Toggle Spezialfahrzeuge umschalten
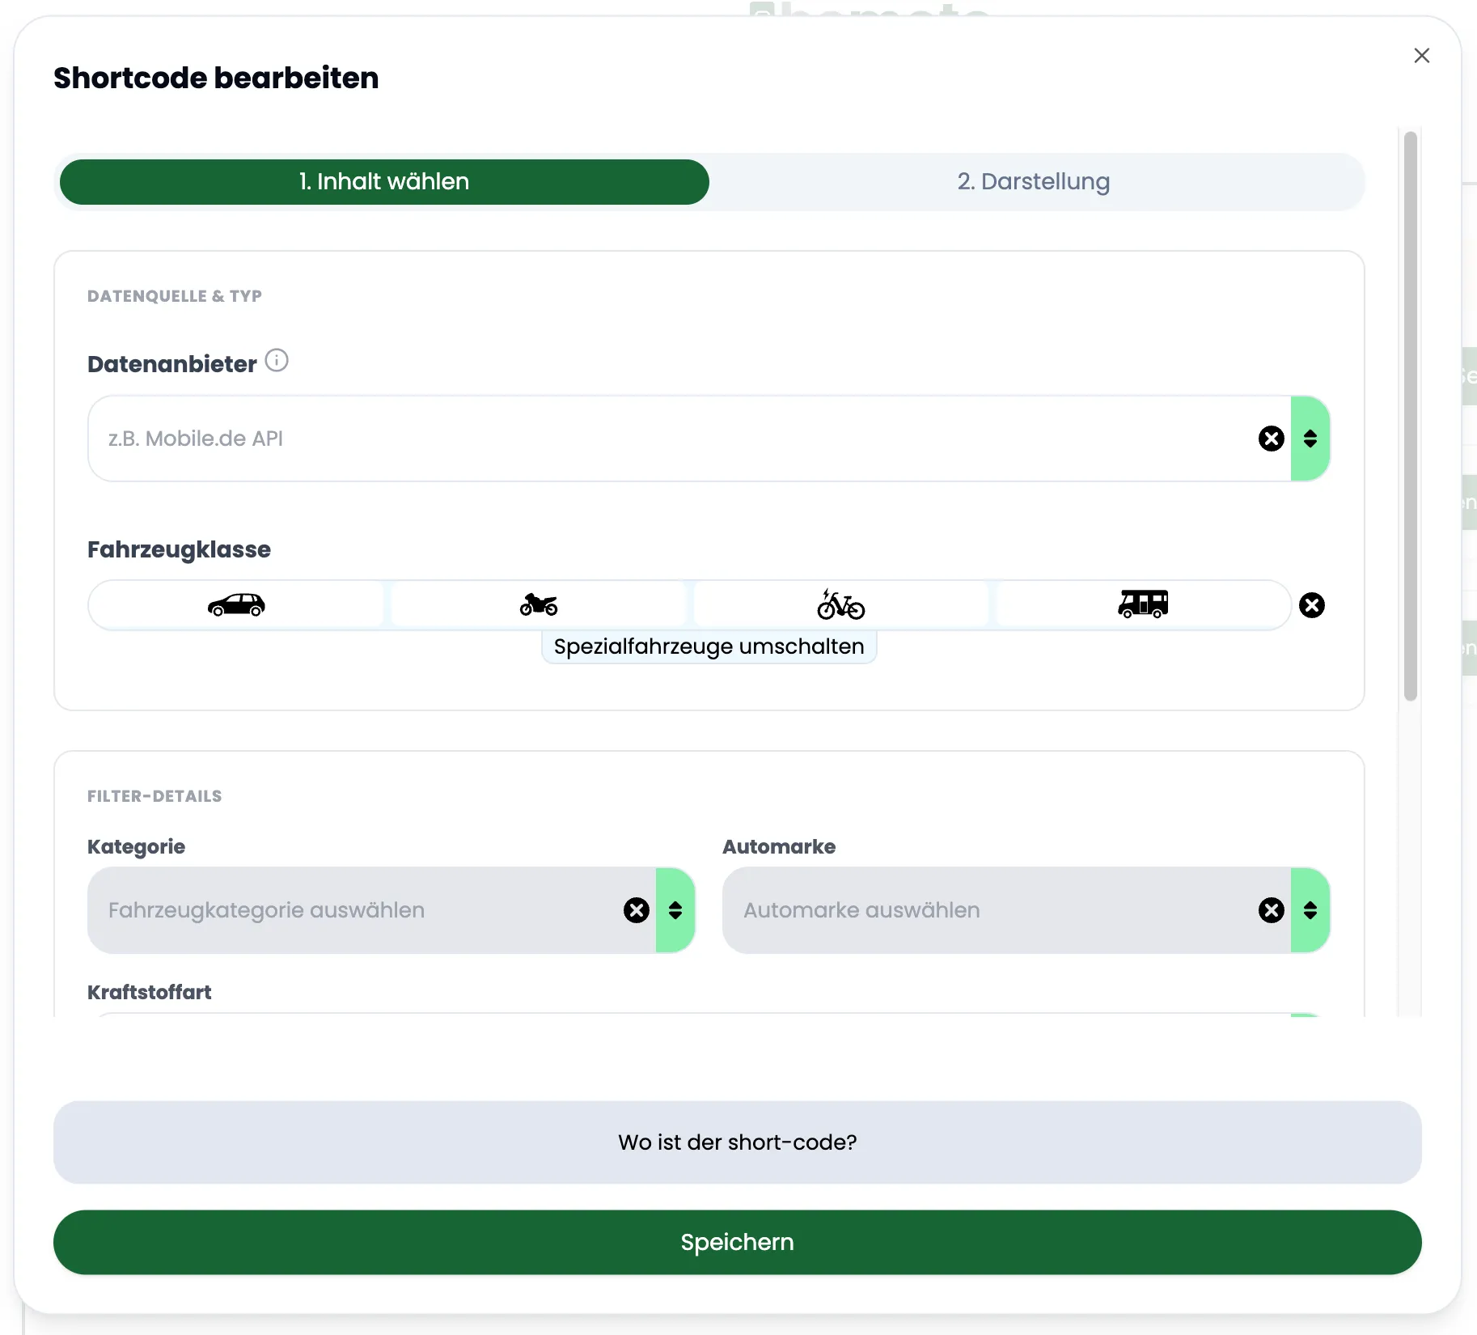This screenshot has width=1477, height=1335. [709, 646]
